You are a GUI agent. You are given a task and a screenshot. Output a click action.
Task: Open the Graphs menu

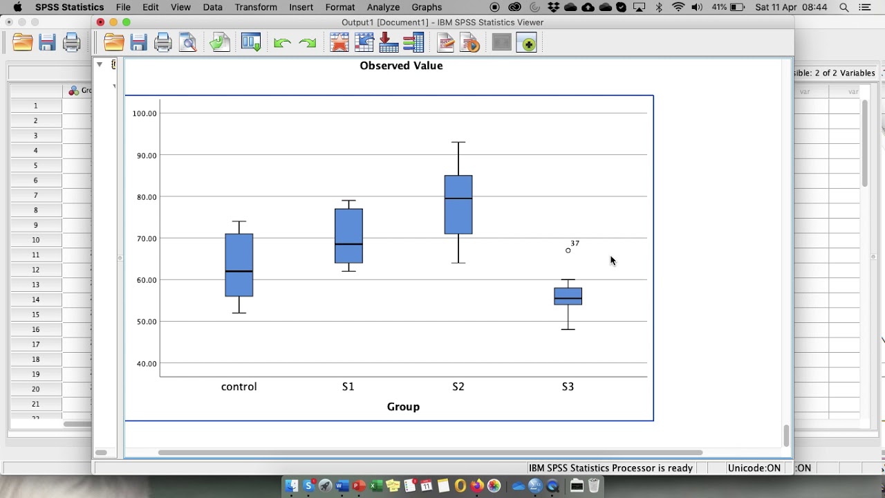pos(427,7)
